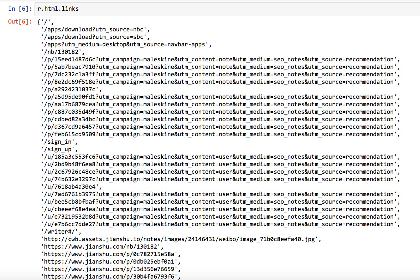Click the cwb.assets.jianshu.io image URL line
The width and height of the screenshot is (420, 280).
[x=181, y=239]
